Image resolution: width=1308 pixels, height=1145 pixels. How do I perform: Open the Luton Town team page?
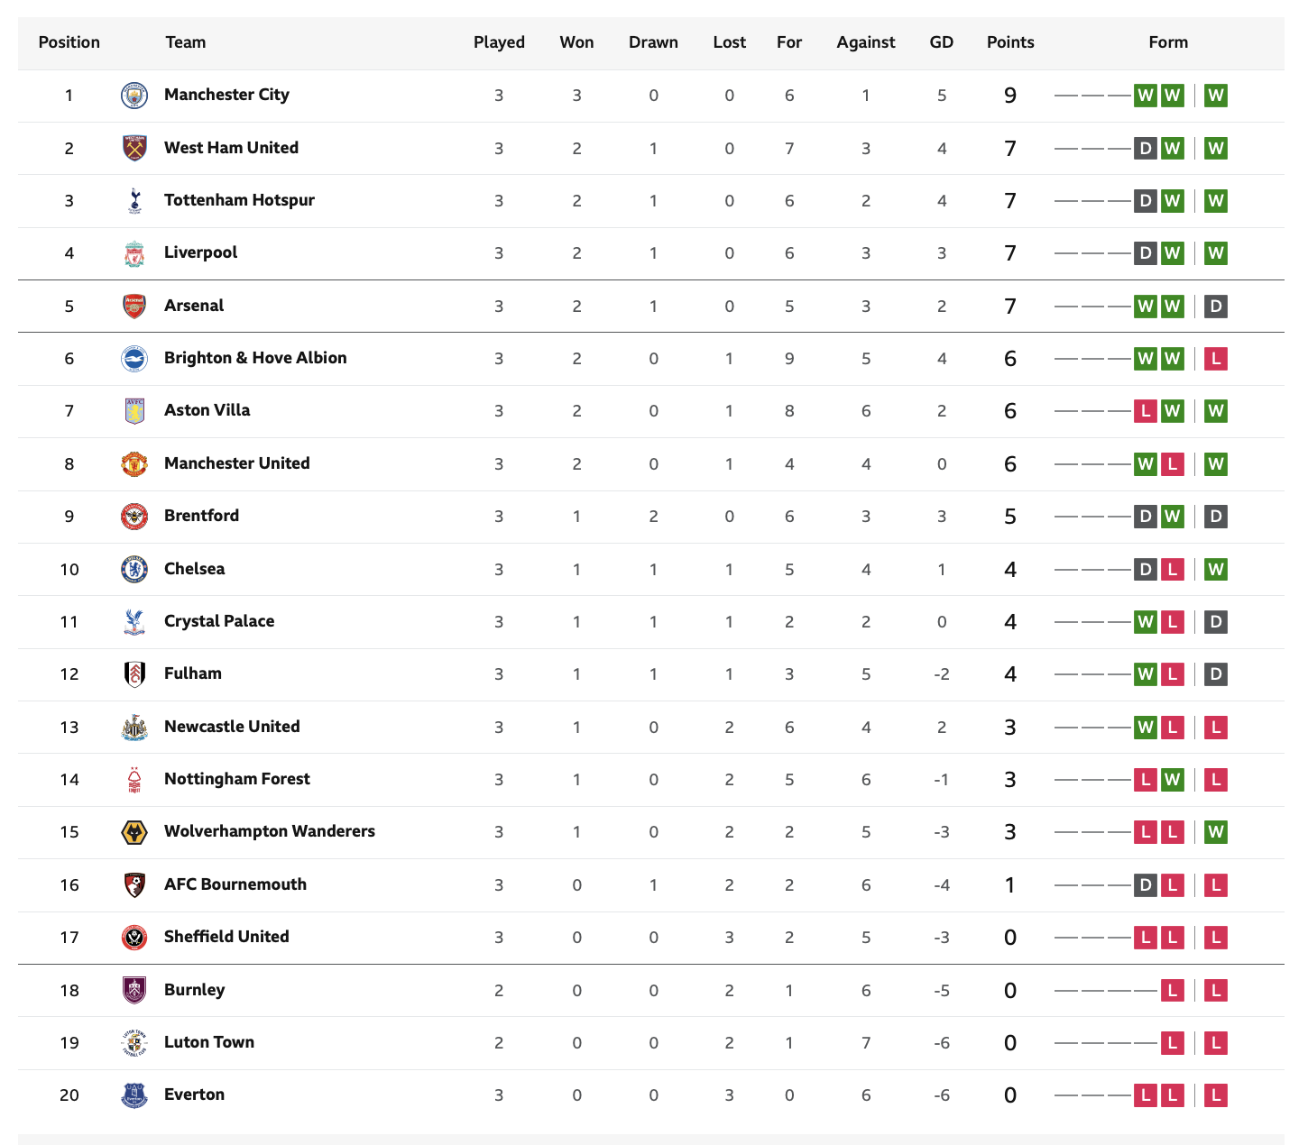209,1042
